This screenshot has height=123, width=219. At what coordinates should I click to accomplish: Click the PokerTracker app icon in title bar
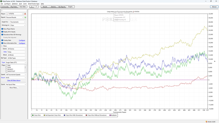(x=1, y=1)
